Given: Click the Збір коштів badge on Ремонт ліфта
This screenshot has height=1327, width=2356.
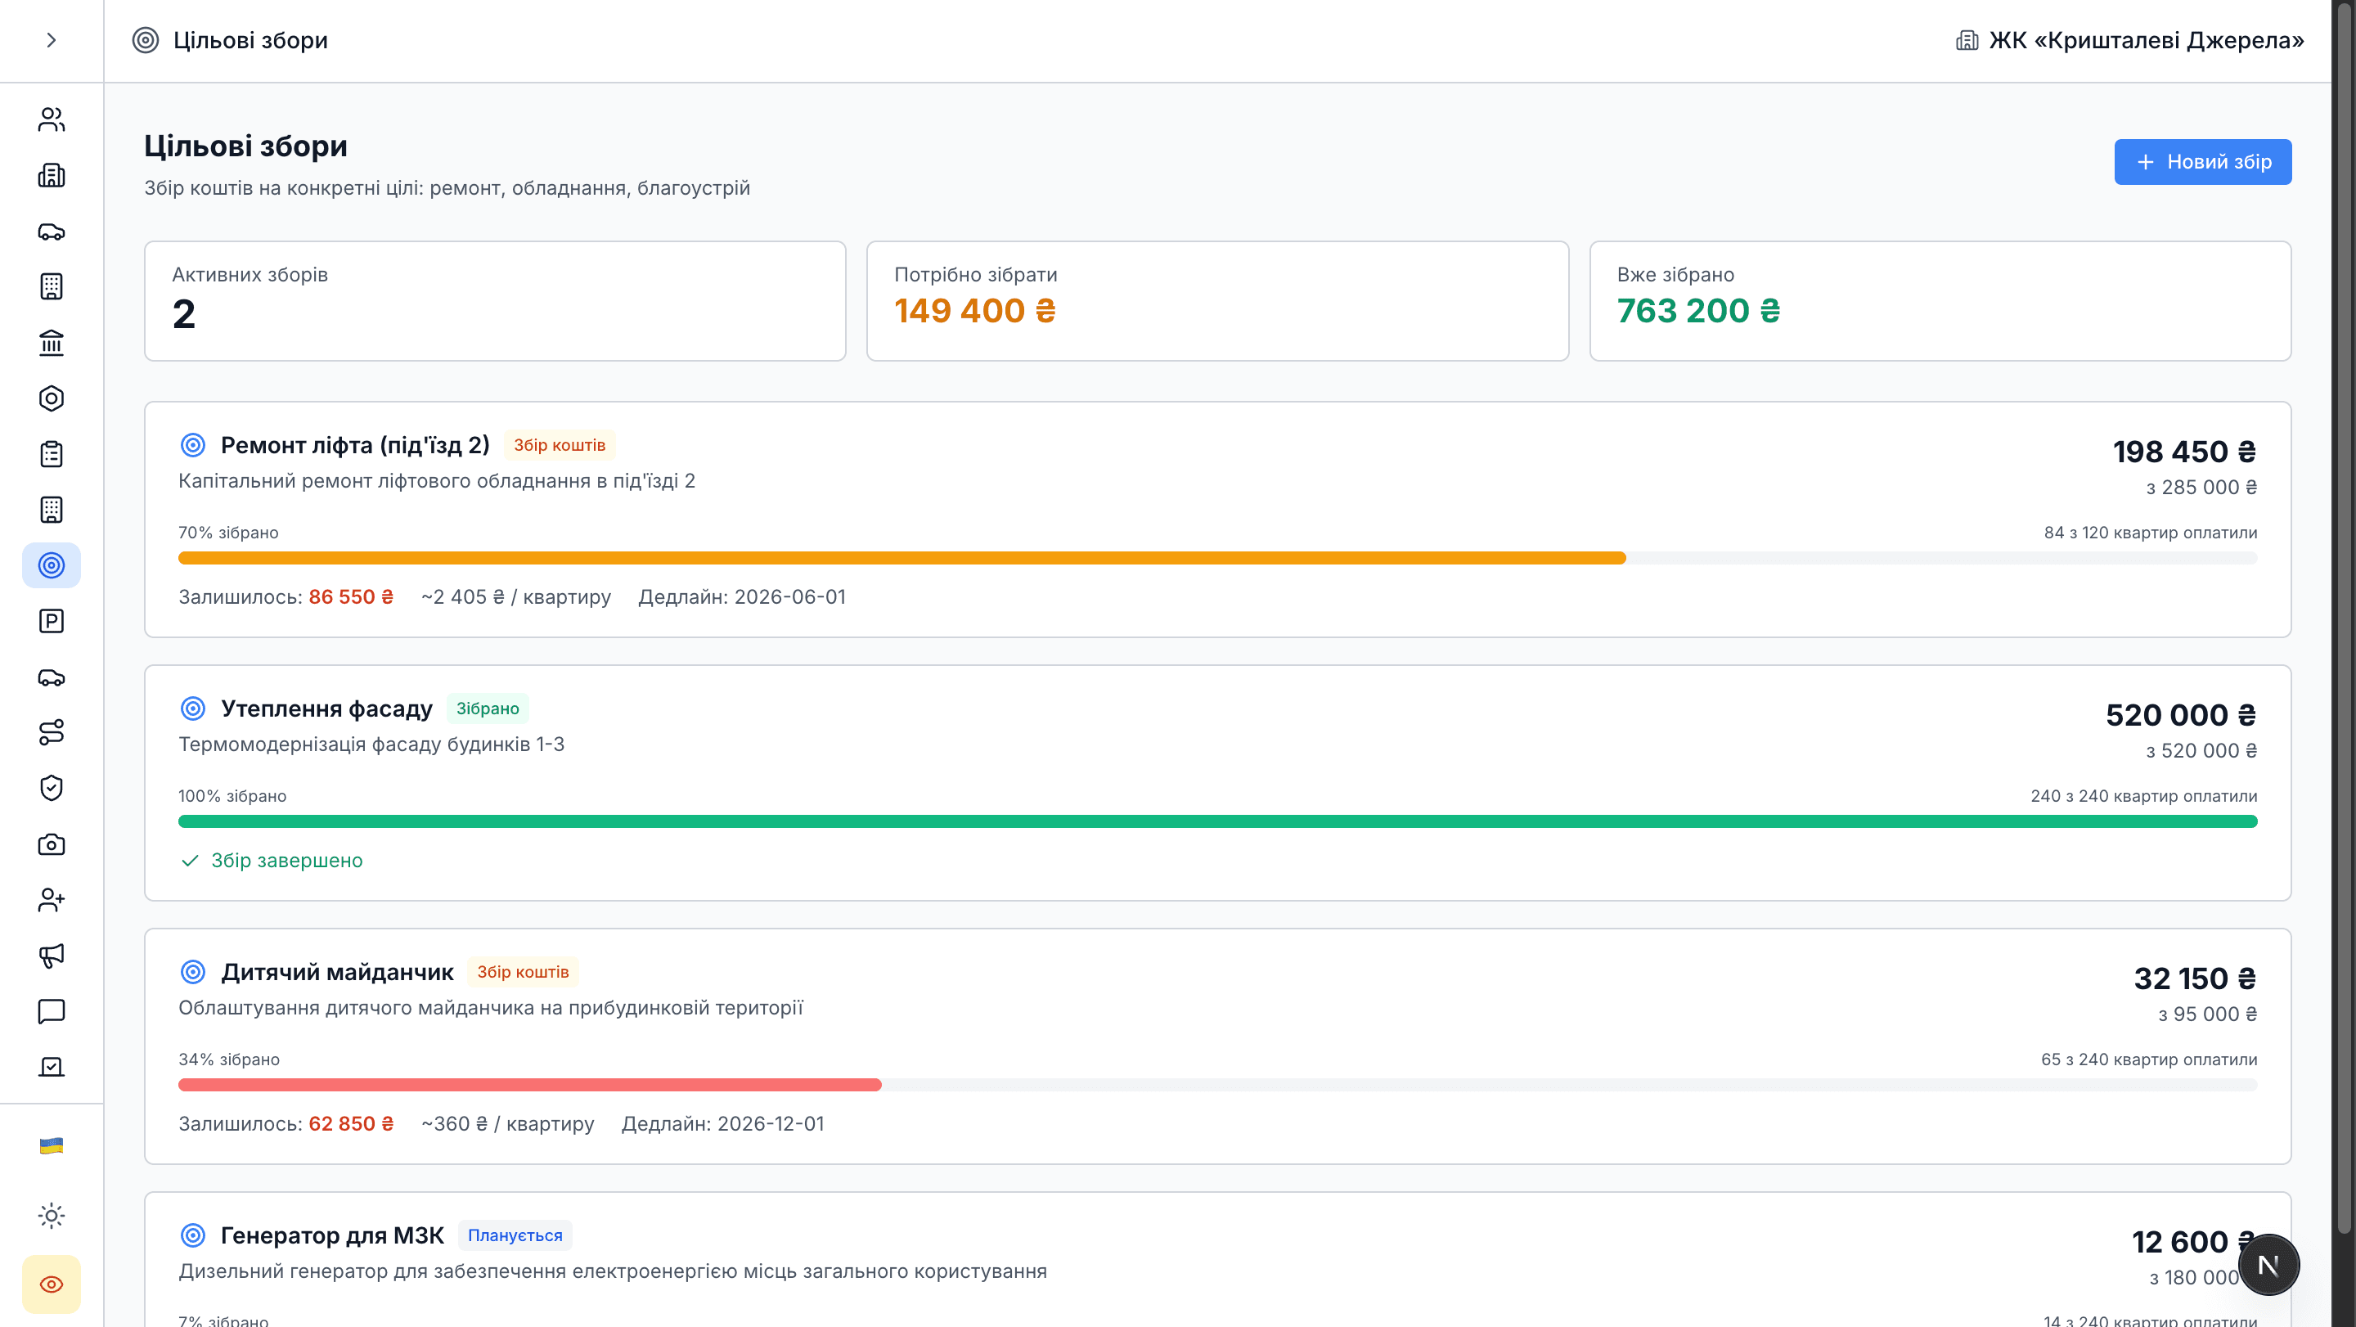Looking at the screenshot, I should coord(559,445).
